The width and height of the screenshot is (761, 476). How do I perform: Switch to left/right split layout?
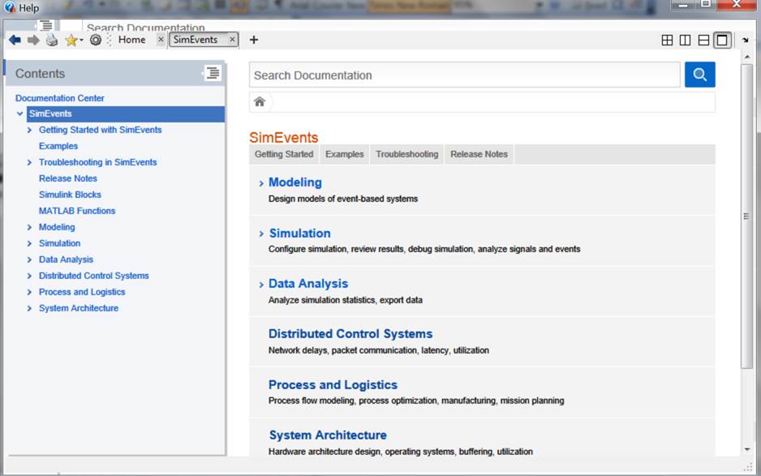(x=685, y=40)
